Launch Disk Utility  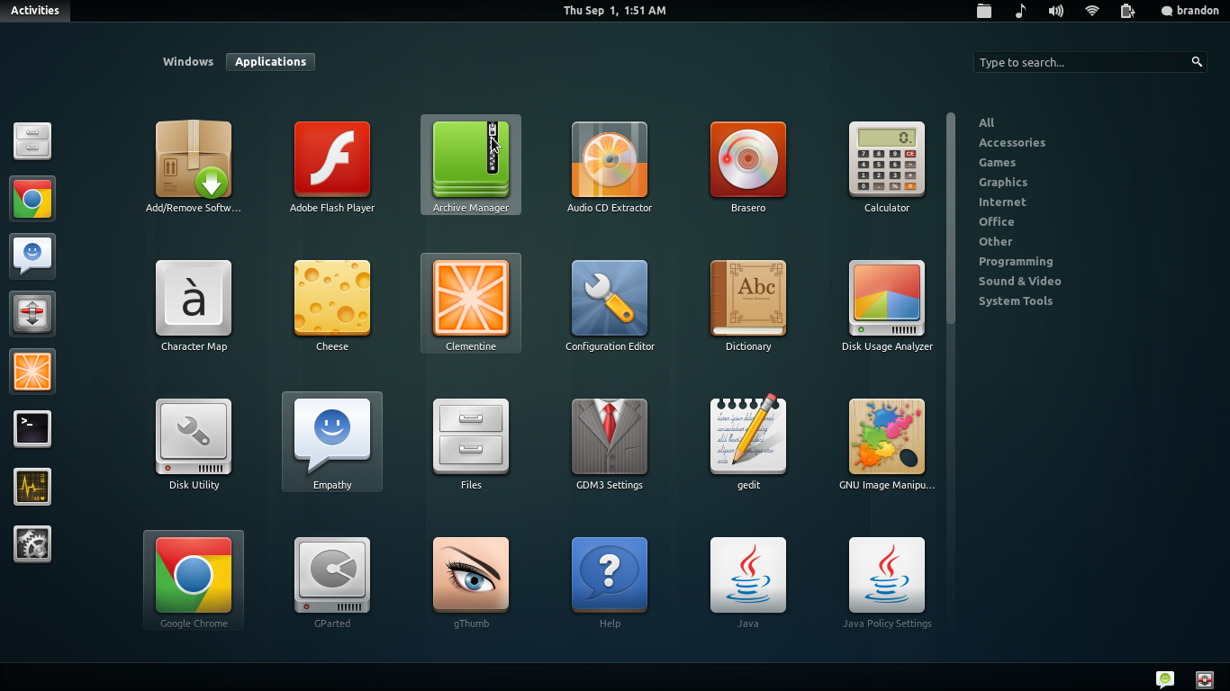click(x=194, y=444)
